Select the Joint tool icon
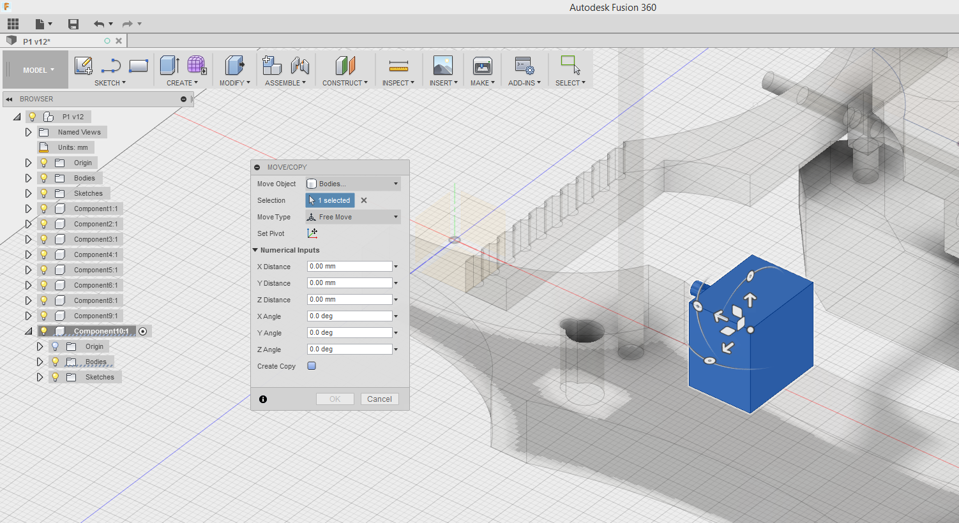The height and width of the screenshot is (523, 959). [x=299, y=65]
